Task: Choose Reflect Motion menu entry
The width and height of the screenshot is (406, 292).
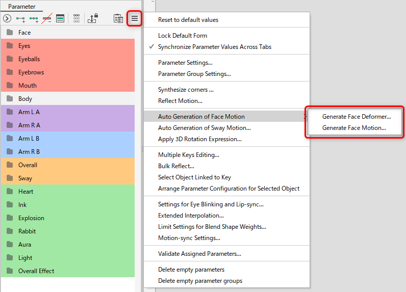Action: tap(226, 101)
